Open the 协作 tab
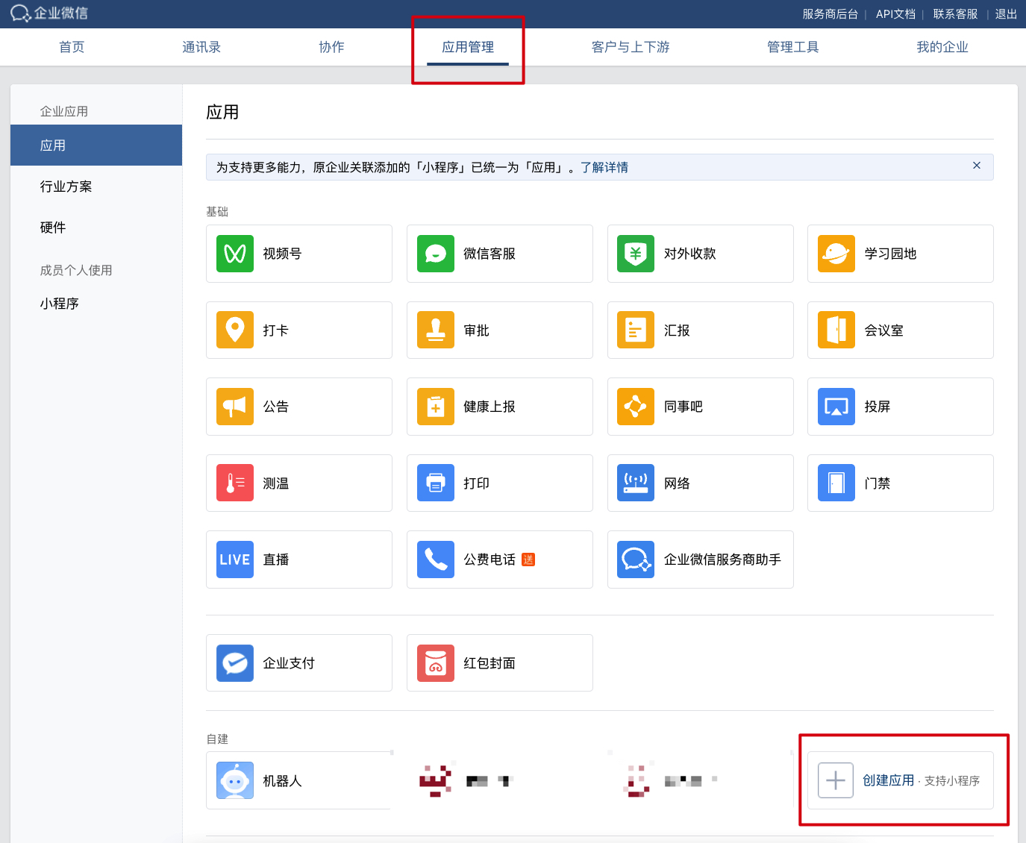 (x=331, y=47)
